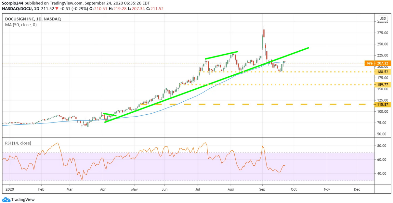393x203 pixels.
Task: Click the 150.00 price axis value
Action: (383, 89)
